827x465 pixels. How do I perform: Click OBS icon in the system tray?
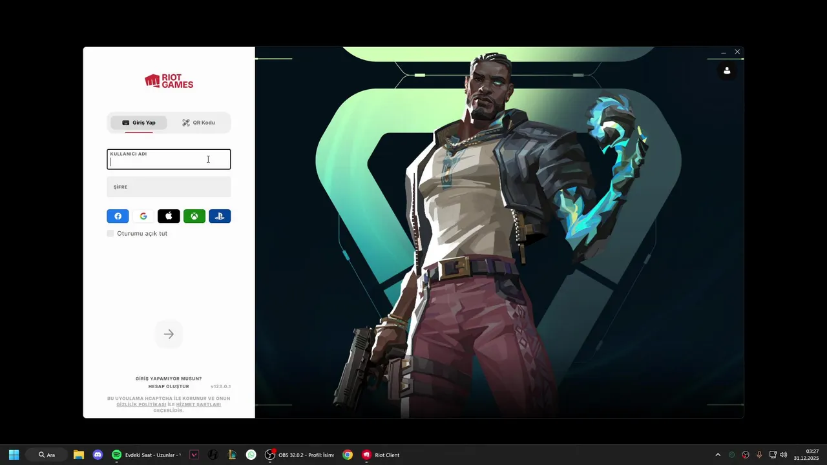tap(746, 455)
